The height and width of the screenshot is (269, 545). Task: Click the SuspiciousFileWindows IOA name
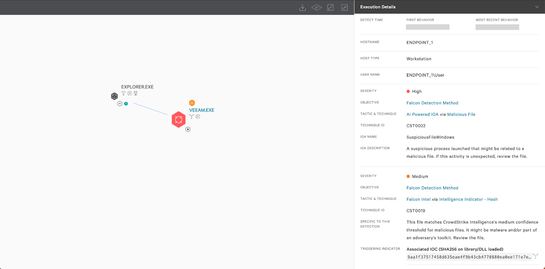click(431, 137)
